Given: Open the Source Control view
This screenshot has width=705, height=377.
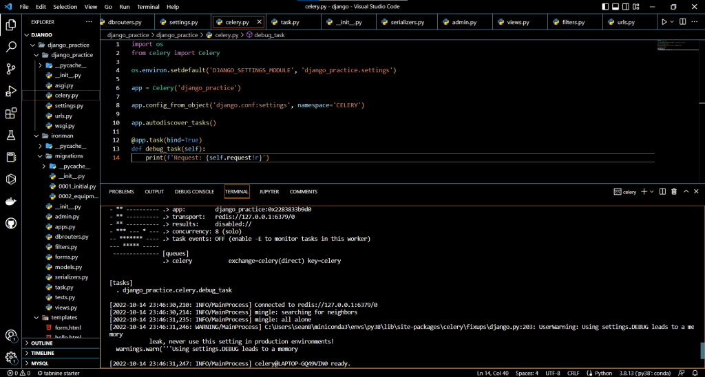Looking at the screenshot, I should (x=11, y=69).
